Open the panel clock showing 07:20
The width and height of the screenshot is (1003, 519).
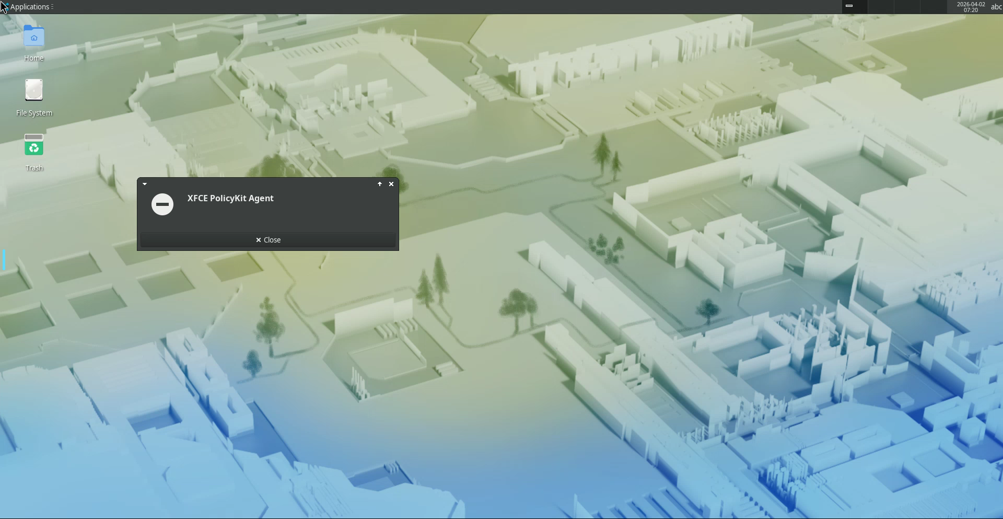(971, 7)
